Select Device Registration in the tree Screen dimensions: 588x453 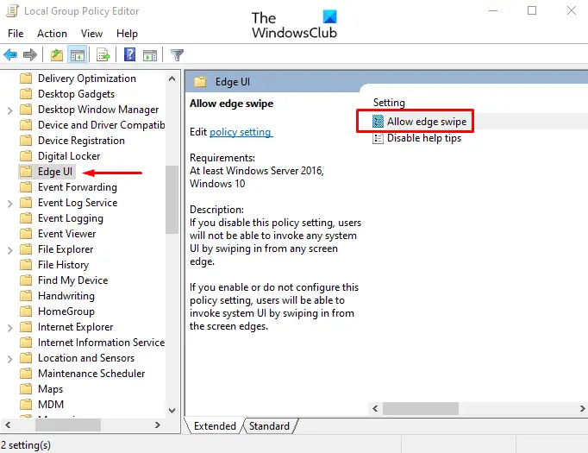(81, 141)
